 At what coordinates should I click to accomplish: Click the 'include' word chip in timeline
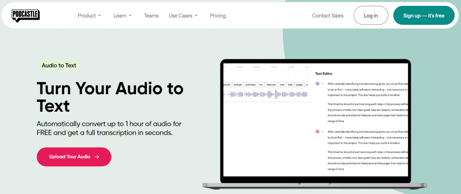[x=237, y=84]
